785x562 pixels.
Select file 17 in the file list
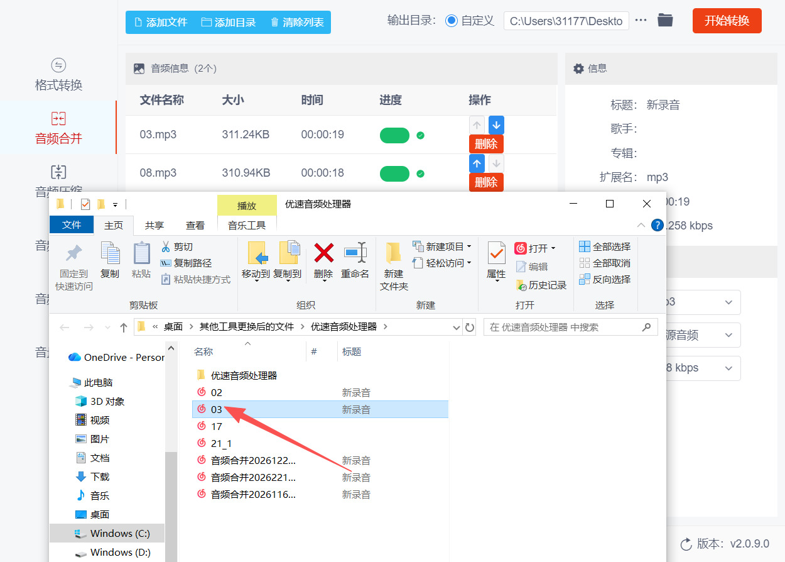click(217, 426)
